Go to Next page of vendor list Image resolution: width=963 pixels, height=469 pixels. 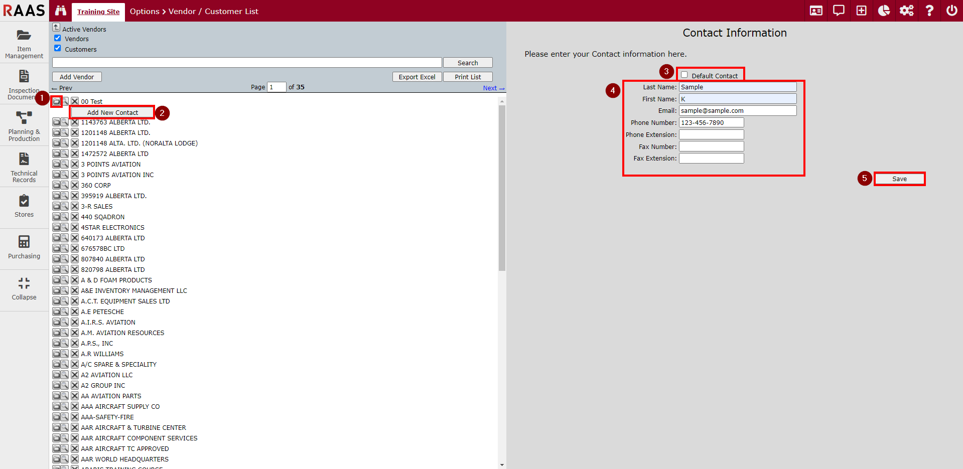pyautogui.click(x=493, y=88)
